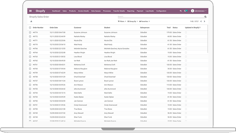Click the 1-80 / 3727 pager counter
Viewport: 236px width, 133px height.
194,21
